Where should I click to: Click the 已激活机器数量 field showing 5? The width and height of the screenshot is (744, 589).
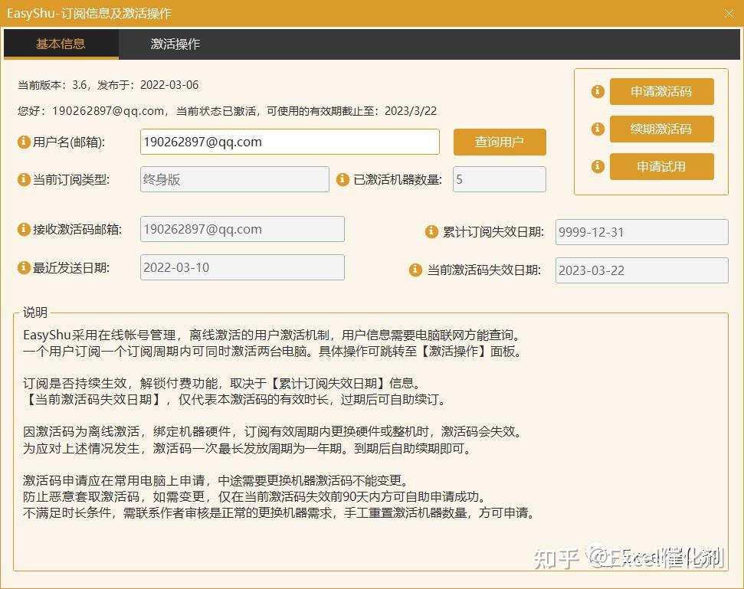[499, 179]
